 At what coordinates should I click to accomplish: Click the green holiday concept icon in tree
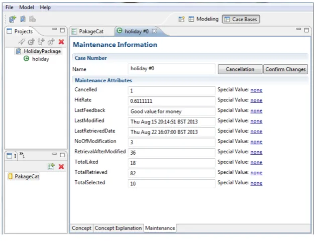pyautogui.click(x=26, y=59)
